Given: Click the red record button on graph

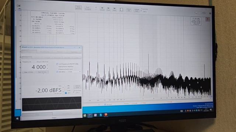Looking at the screenshot, I should coord(208,19).
